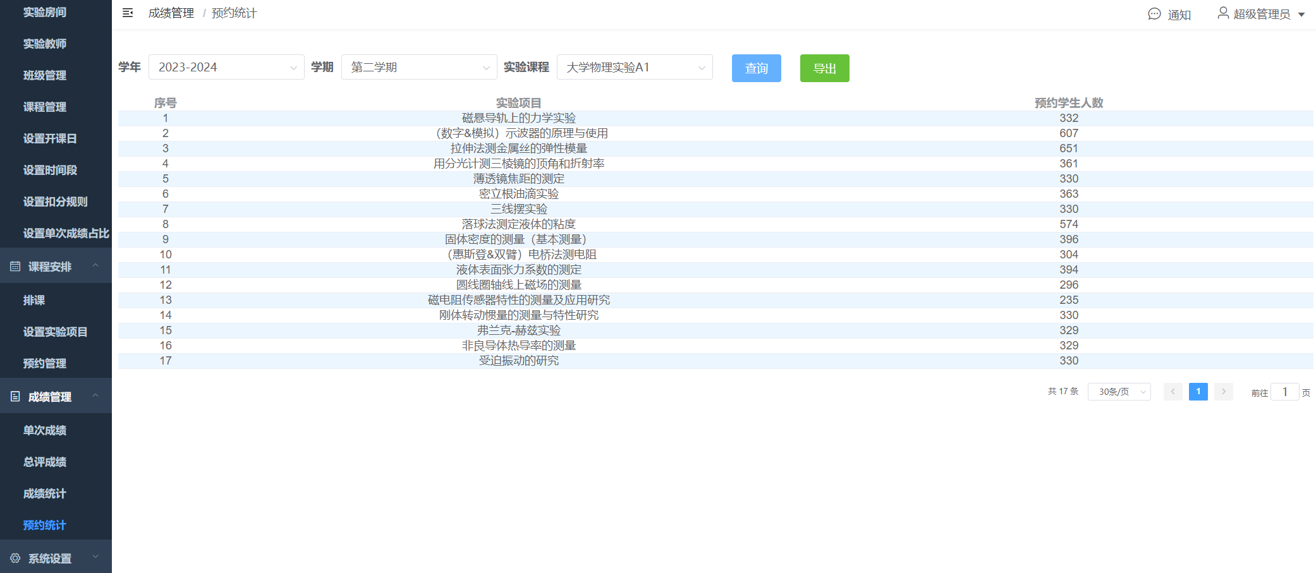Select row (惠斯登&双臂)电桥法测电阻
Image resolution: width=1316 pixels, height=573 pixels.
tap(716, 255)
